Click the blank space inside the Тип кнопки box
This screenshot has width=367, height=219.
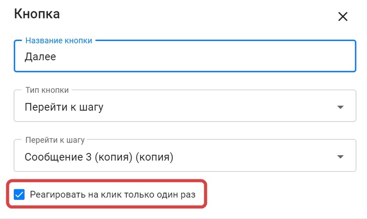tap(218, 108)
